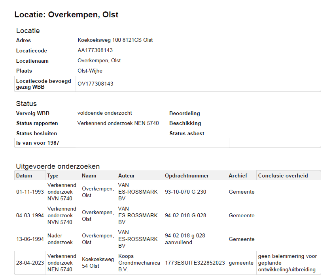Click 'Gemeente' in the 01-11-1993 row
The width and height of the screenshot is (331, 280).
pos(242,192)
